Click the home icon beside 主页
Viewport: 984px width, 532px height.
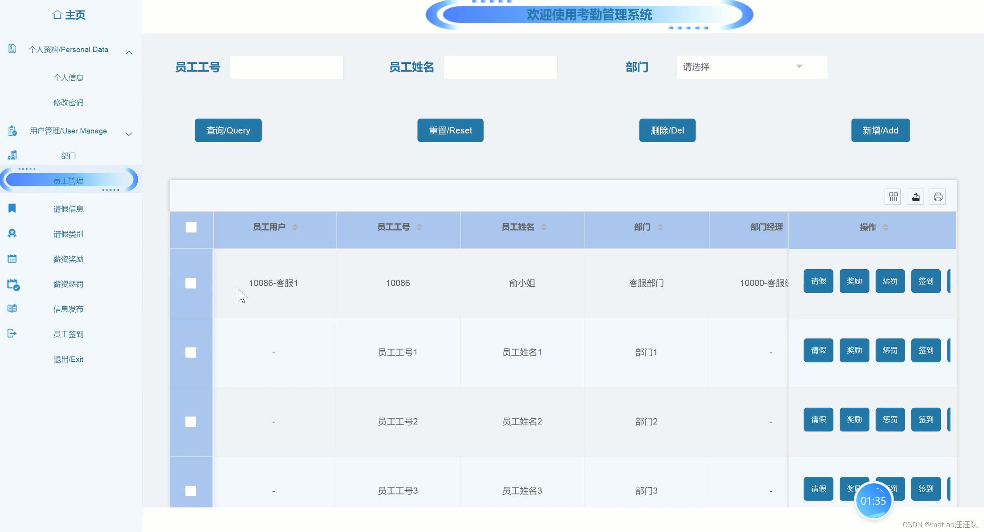pyautogui.click(x=57, y=15)
